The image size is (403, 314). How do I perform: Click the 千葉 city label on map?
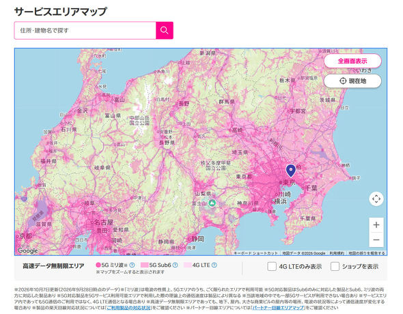tap(311, 188)
